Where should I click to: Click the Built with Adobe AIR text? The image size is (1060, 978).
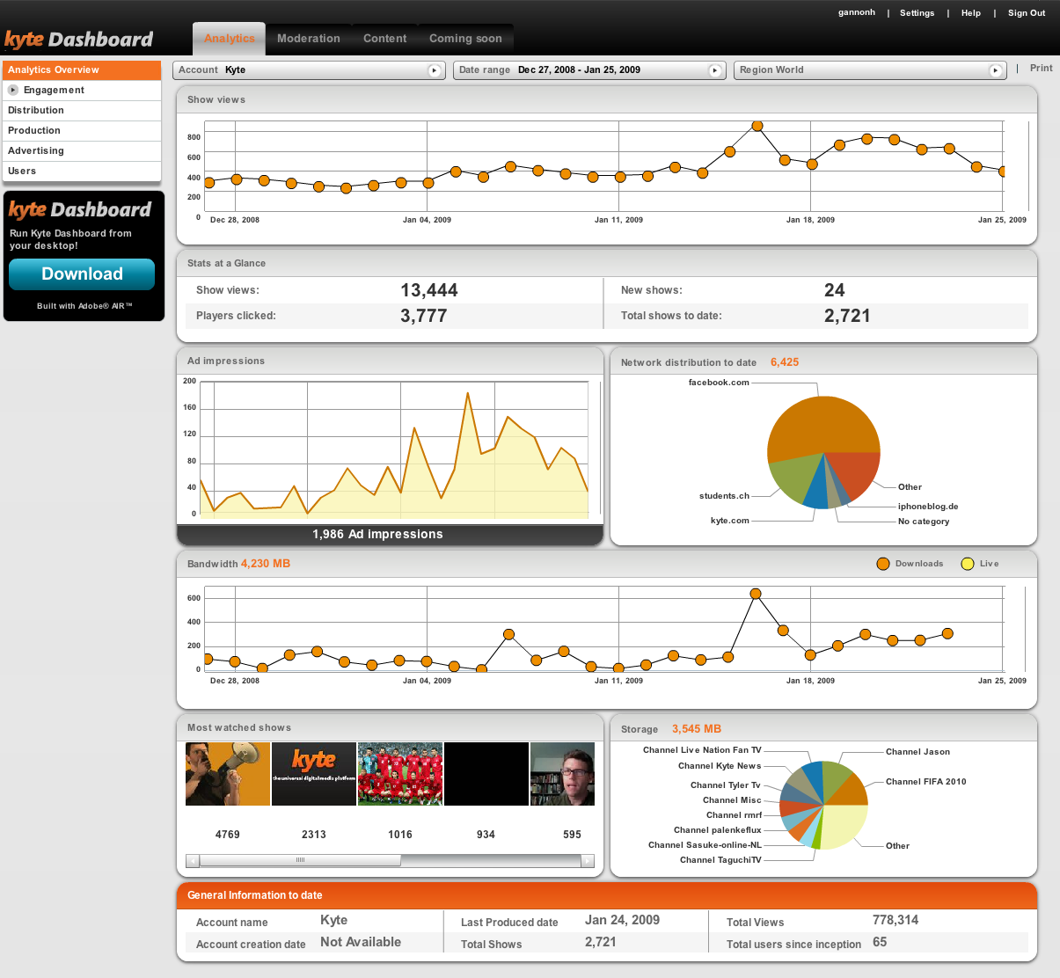[84, 306]
